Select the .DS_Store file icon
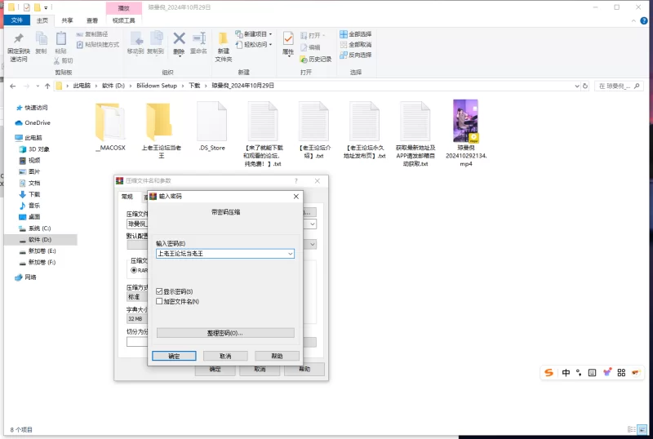 [x=211, y=122]
